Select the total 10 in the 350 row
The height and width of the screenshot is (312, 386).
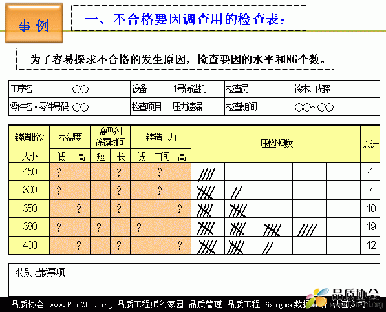[x=370, y=208]
